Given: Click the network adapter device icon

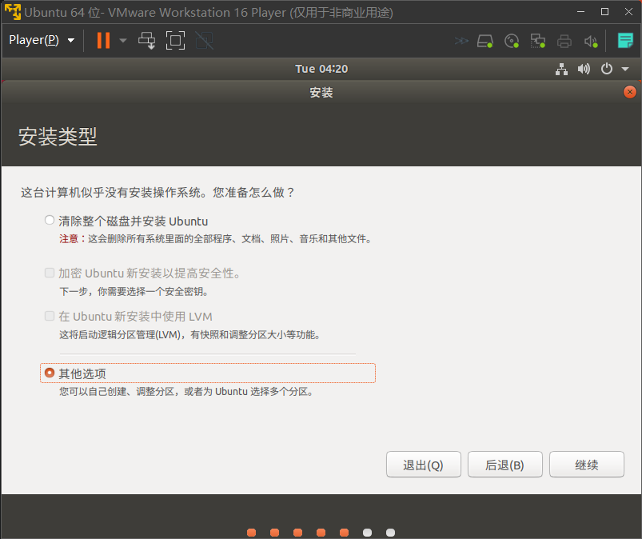Looking at the screenshot, I should 538,41.
